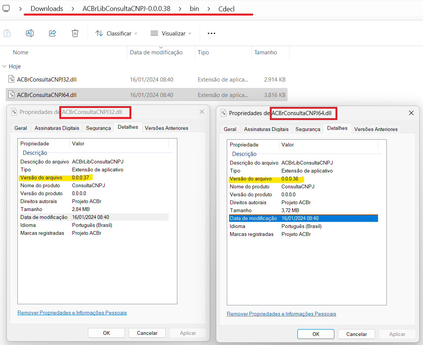This screenshot has height=345, width=423.
Task: Select Versão do arquivo 0.0.0.37 row
Action: [94, 178]
